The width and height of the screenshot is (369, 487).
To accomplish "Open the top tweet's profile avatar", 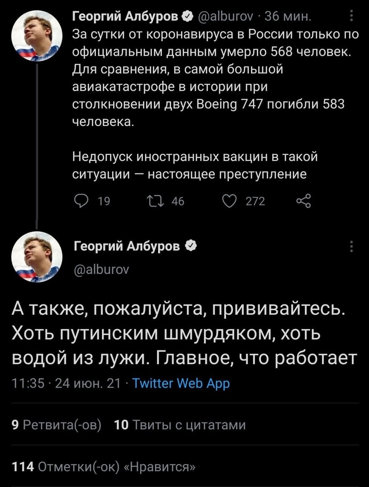I will (37, 35).
